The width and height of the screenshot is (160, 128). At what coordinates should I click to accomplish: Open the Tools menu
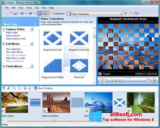pyautogui.click(x=29, y=8)
